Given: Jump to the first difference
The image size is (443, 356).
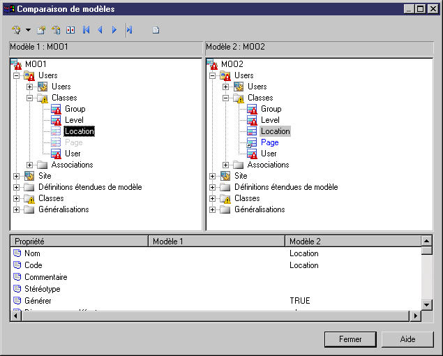Looking at the screenshot, I should click(x=87, y=30).
